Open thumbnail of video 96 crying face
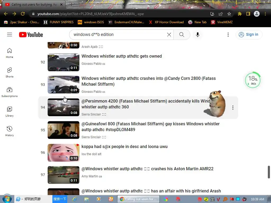Image resolution: width=271 pixels, height=203 pixels. pos(64,153)
